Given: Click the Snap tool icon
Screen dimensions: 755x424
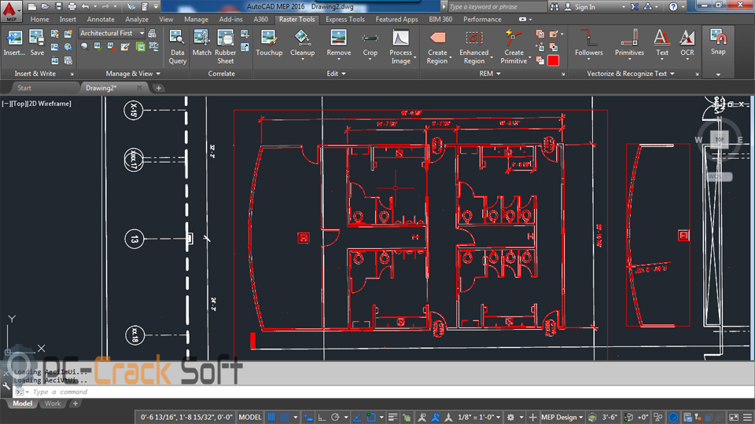Looking at the screenshot, I should coord(718,38).
